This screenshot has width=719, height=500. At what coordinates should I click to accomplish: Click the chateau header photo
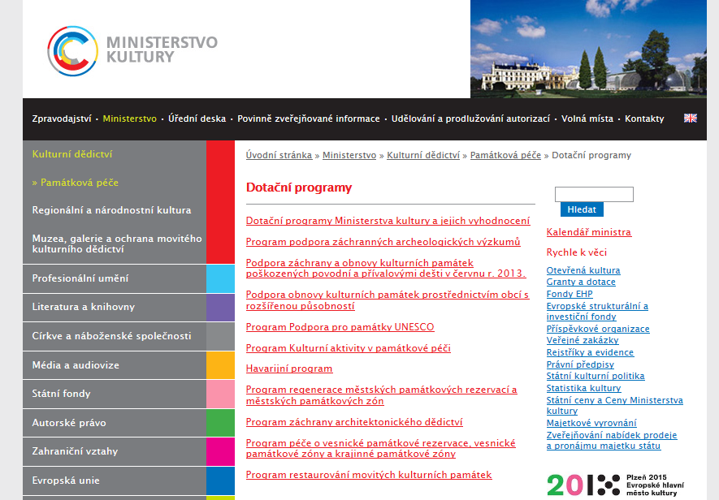point(588,49)
